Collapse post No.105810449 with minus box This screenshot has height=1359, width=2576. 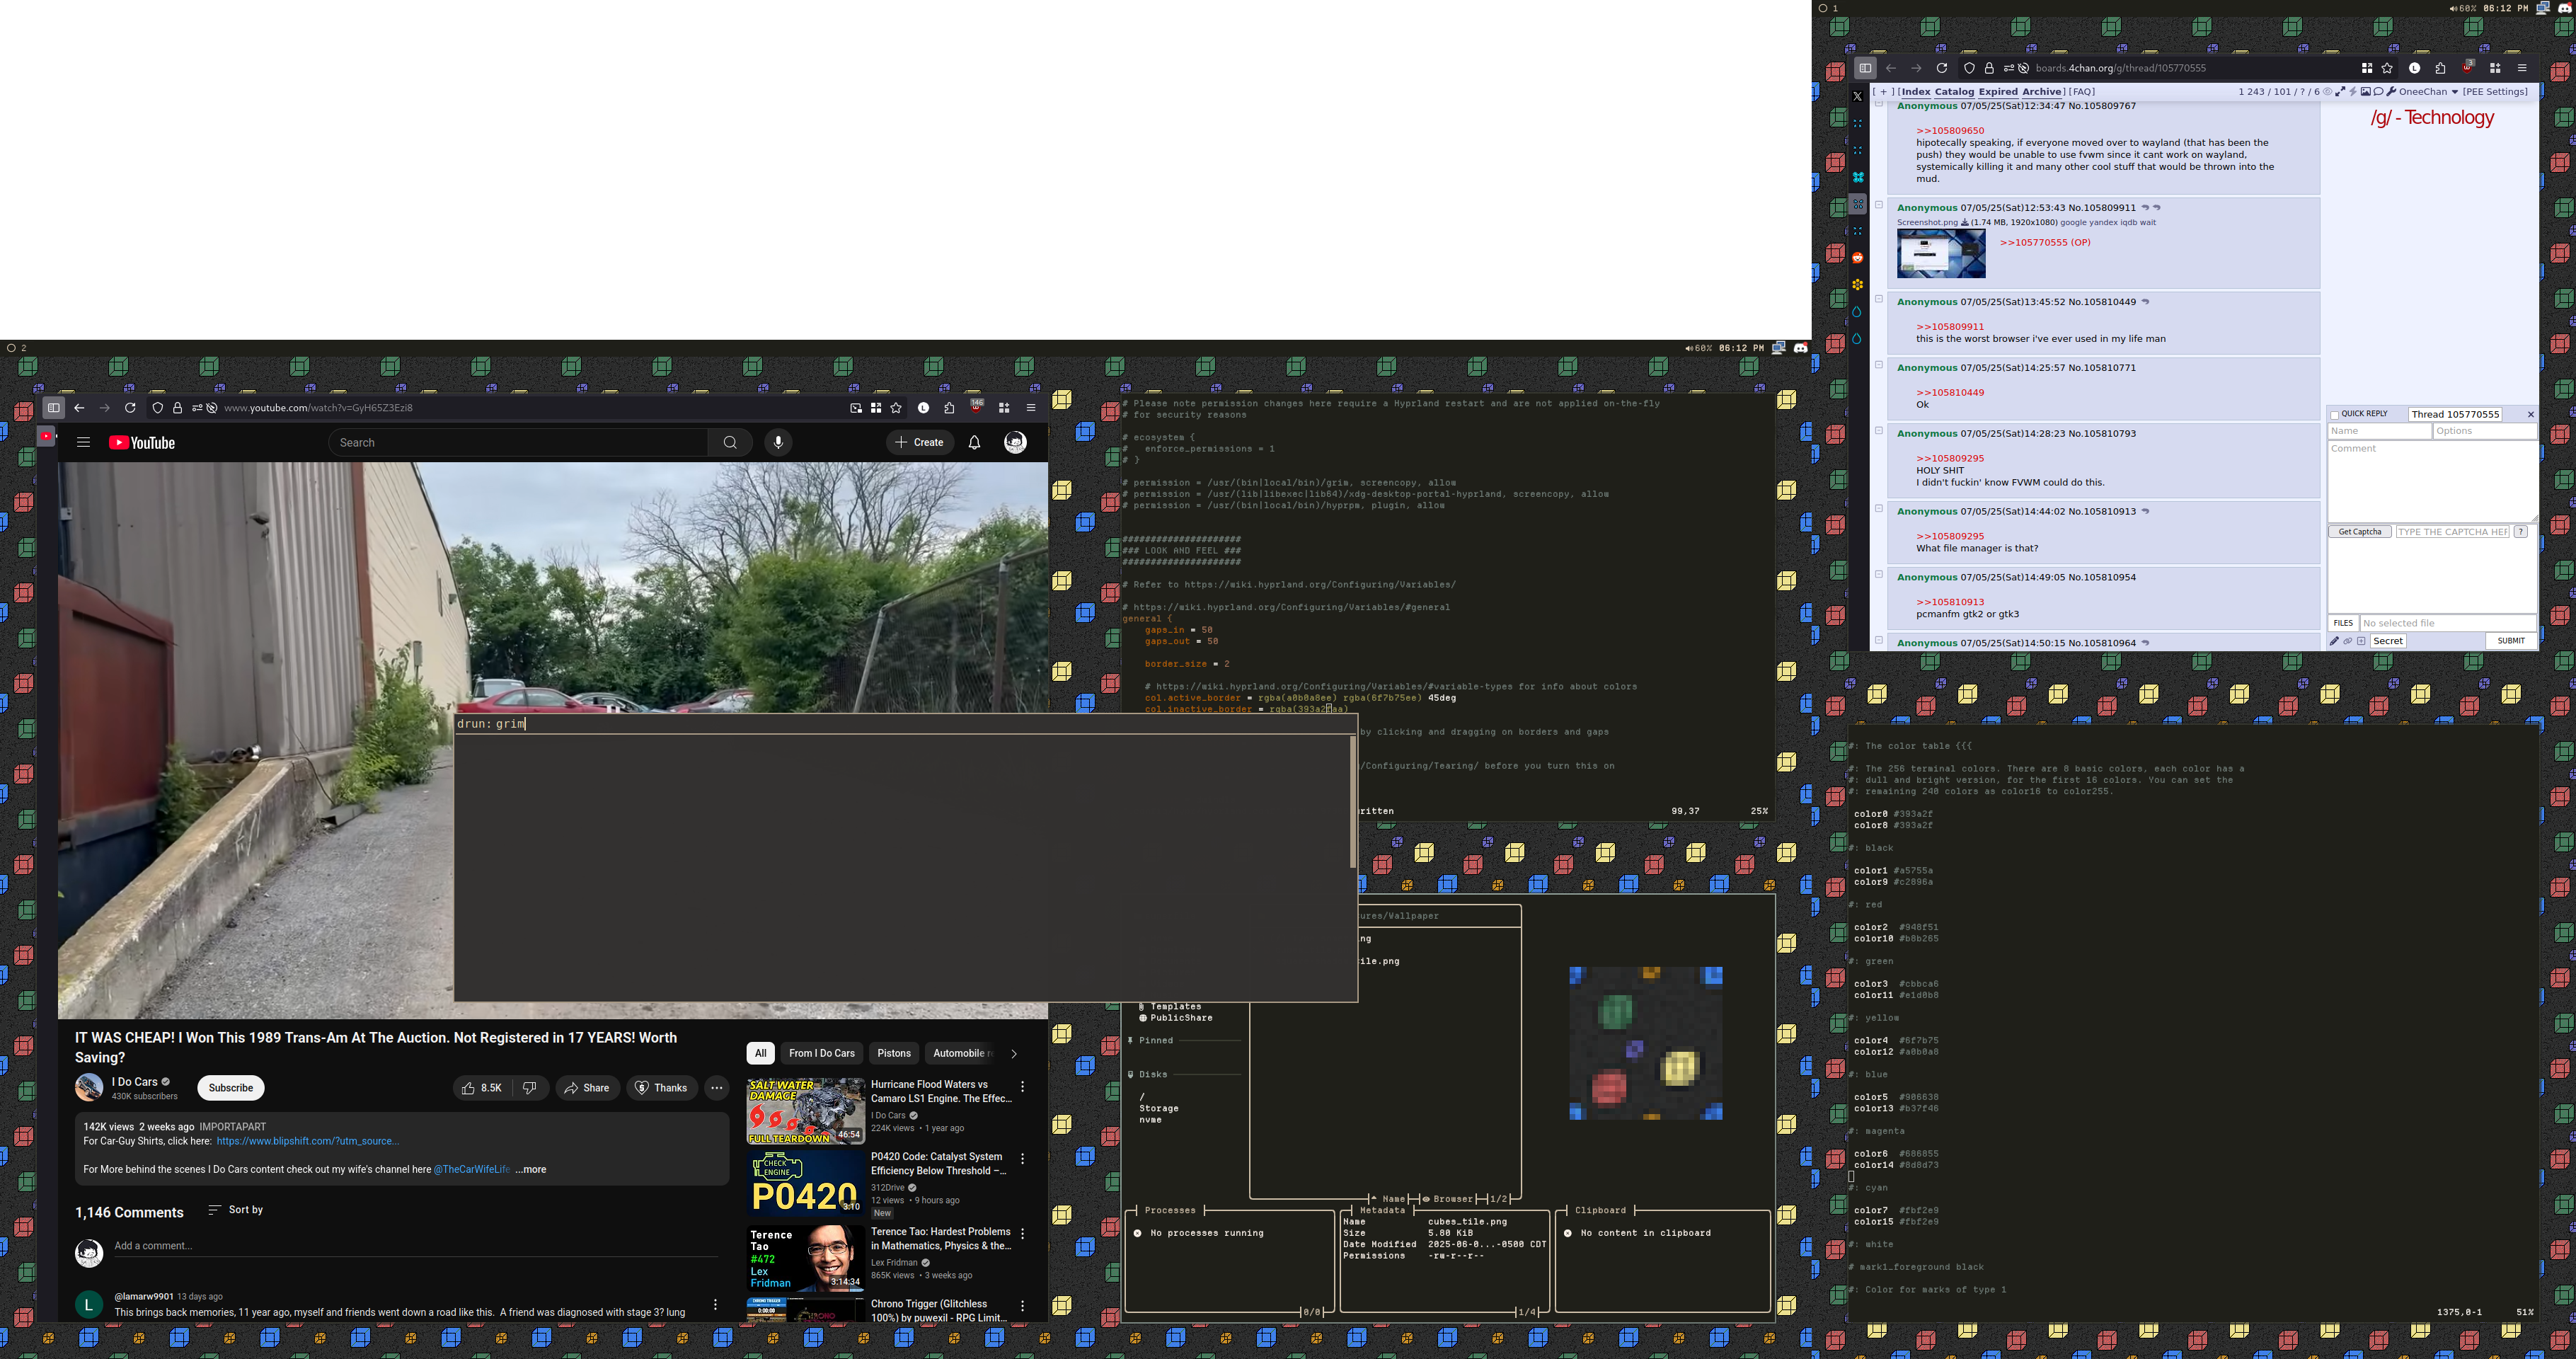coord(1879,299)
